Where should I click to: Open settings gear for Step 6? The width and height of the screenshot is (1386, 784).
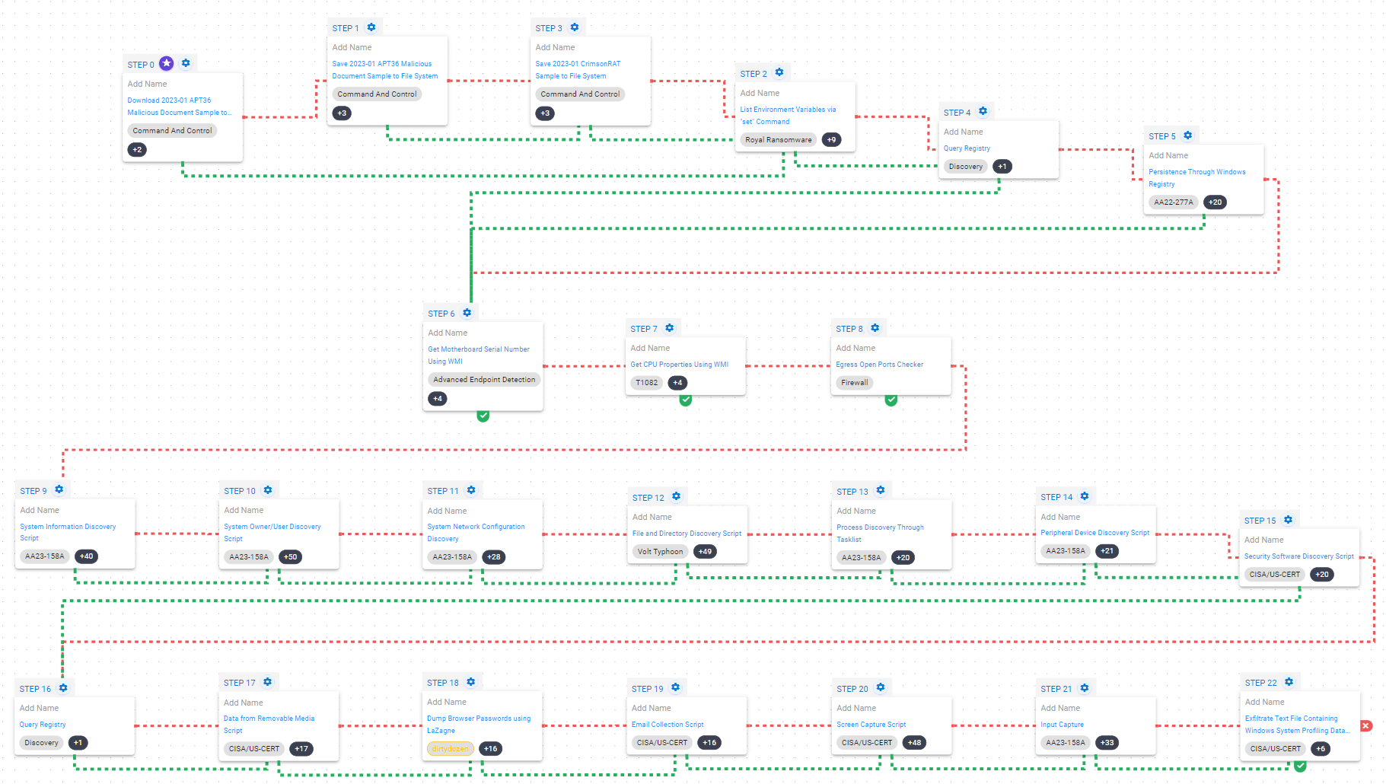pyautogui.click(x=467, y=313)
